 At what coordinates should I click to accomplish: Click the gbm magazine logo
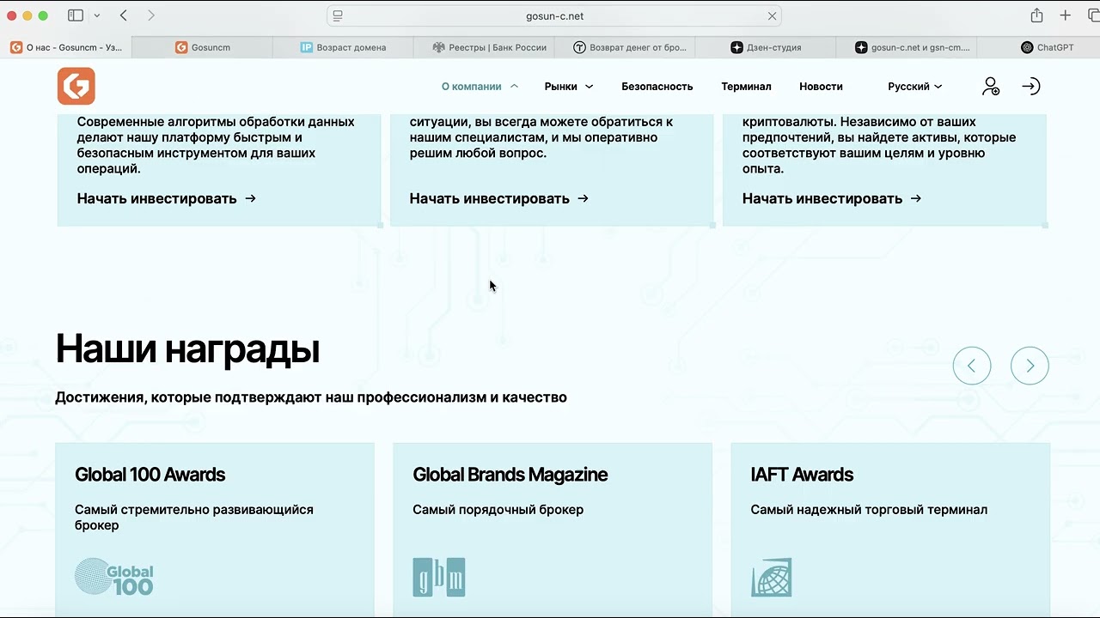pyautogui.click(x=438, y=577)
